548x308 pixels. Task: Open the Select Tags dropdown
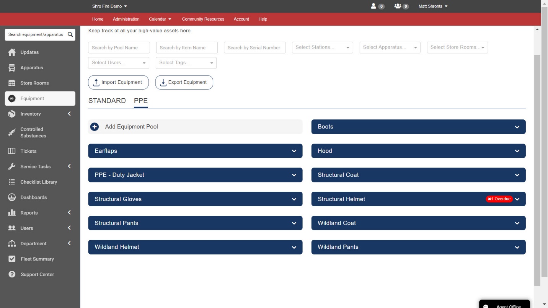pos(186,63)
